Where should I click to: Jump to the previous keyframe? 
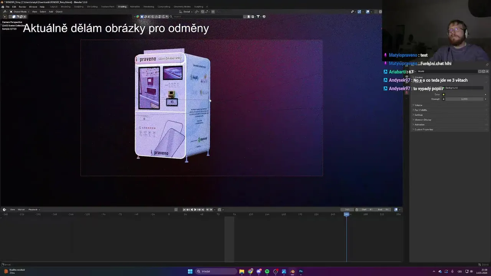point(188,210)
